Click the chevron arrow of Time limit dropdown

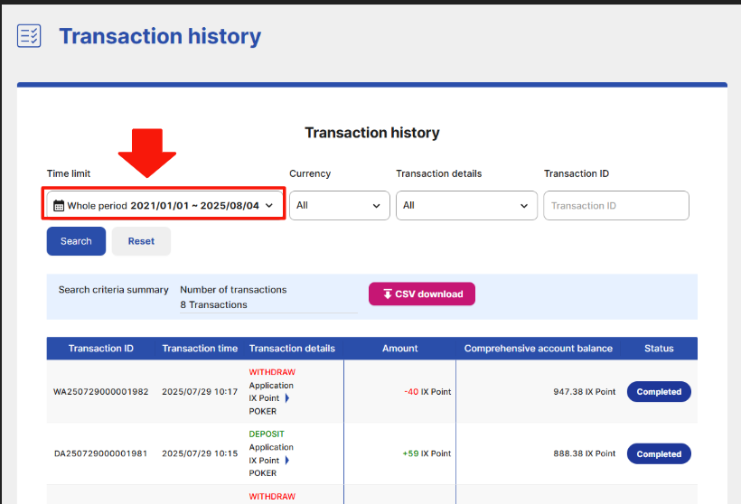coord(269,205)
